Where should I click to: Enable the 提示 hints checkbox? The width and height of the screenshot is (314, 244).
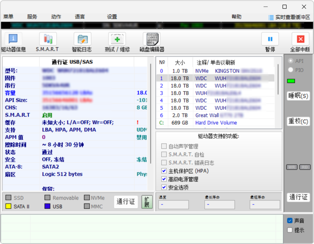click(290, 230)
